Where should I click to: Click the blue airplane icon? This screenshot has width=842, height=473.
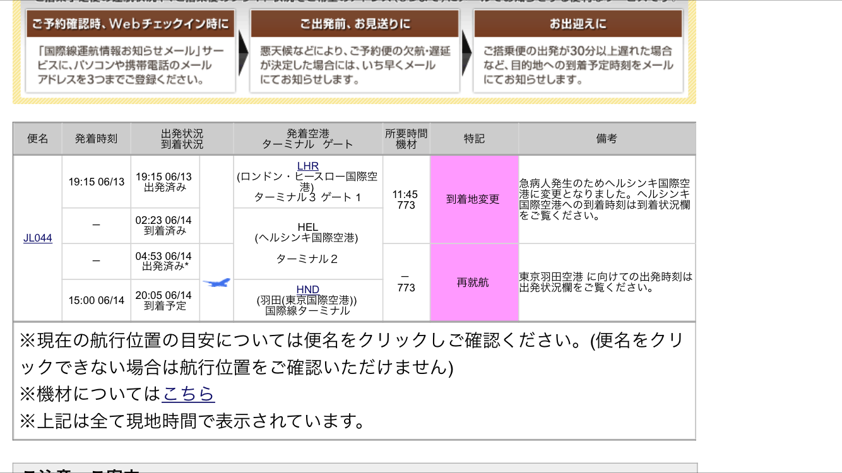(216, 283)
